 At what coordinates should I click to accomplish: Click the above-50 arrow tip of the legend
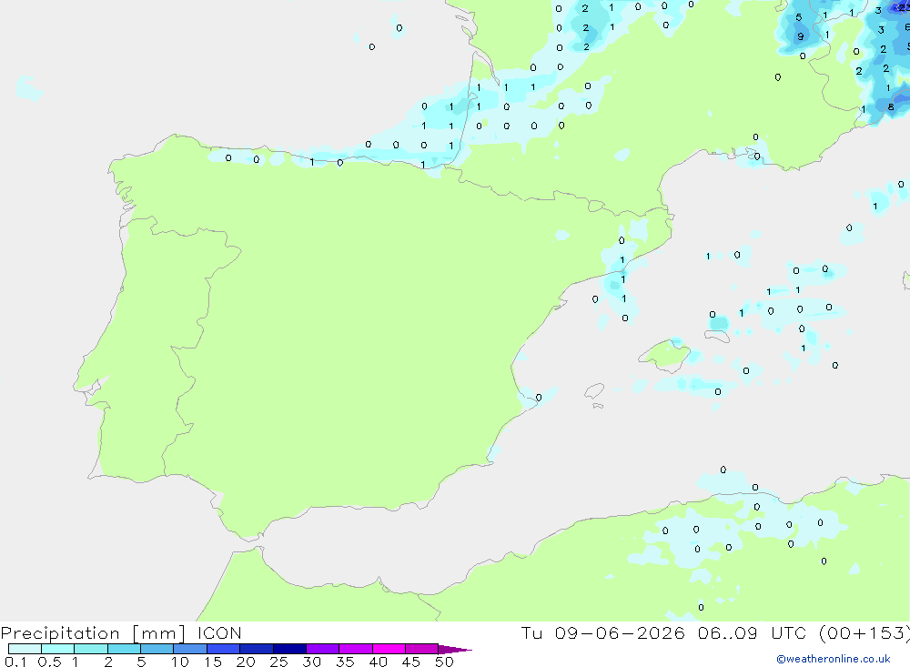(x=455, y=650)
